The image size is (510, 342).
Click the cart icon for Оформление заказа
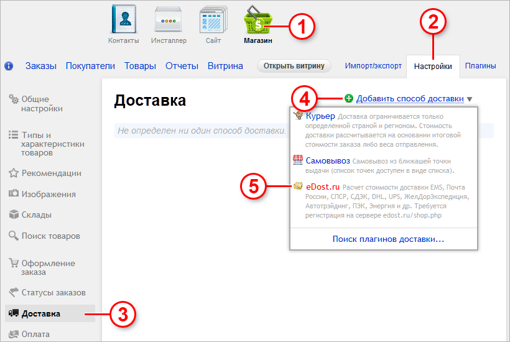13,262
